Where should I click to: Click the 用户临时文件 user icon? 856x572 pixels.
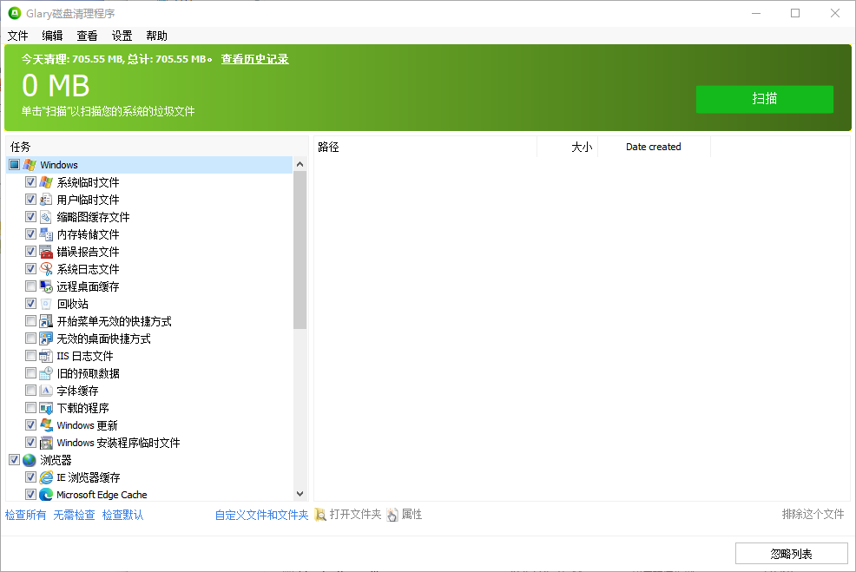[45, 199]
